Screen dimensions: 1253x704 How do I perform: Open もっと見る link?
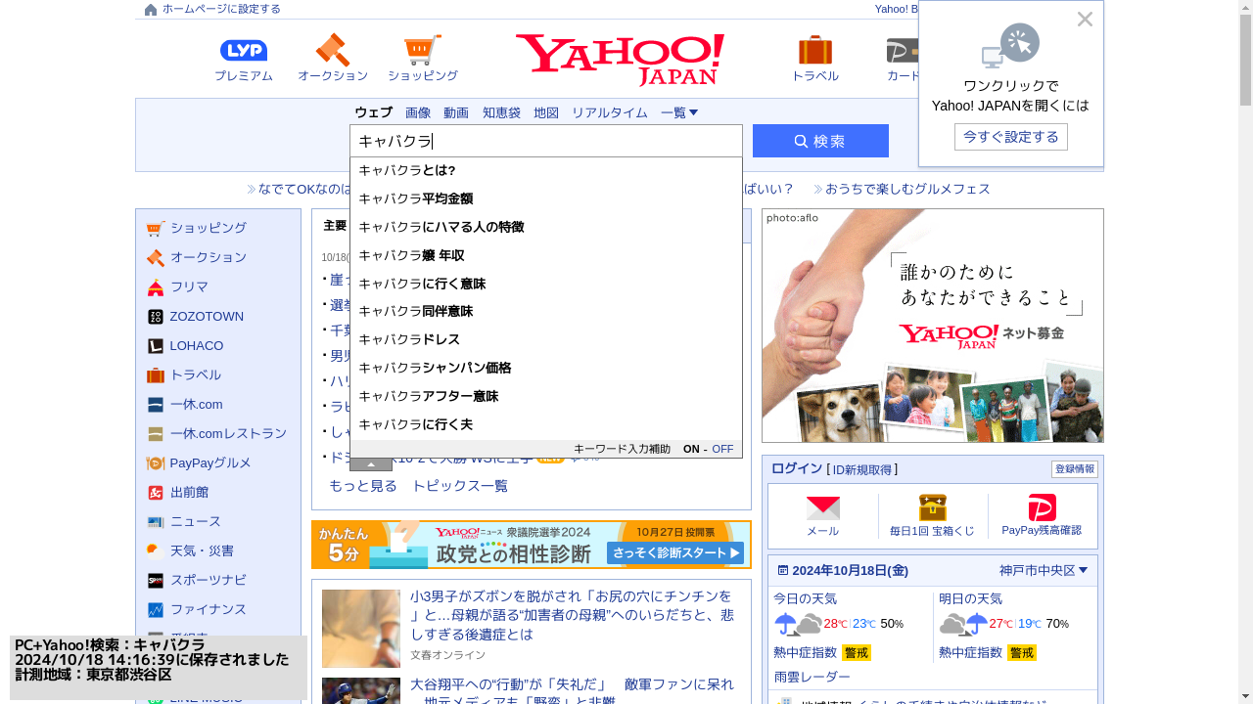coord(363,486)
